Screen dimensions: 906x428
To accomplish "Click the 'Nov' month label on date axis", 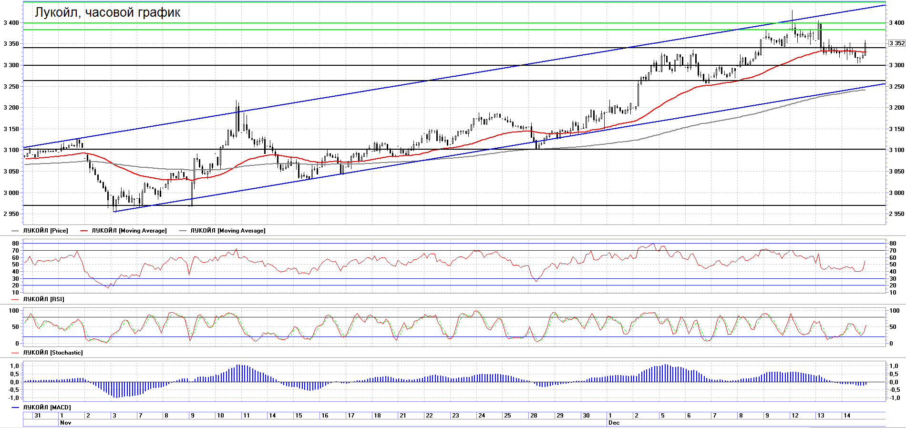I will tap(66, 423).
